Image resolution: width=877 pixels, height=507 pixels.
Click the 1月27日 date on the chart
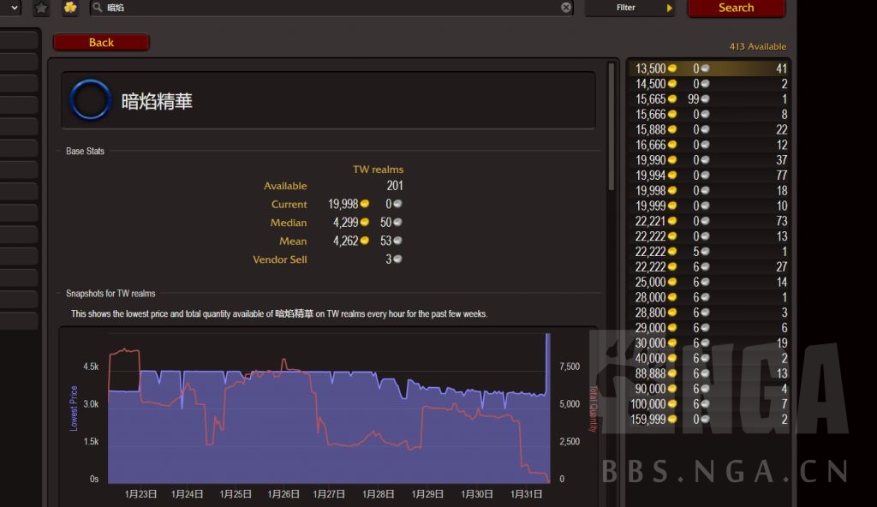pyautogui.click(x=329, y=494)
